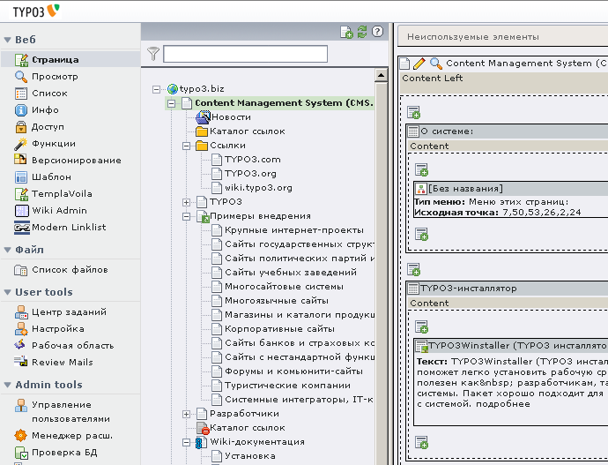608x465 pixels.
Task: Open the Неиспользуемые элементы tab
Action: (472, 37)
